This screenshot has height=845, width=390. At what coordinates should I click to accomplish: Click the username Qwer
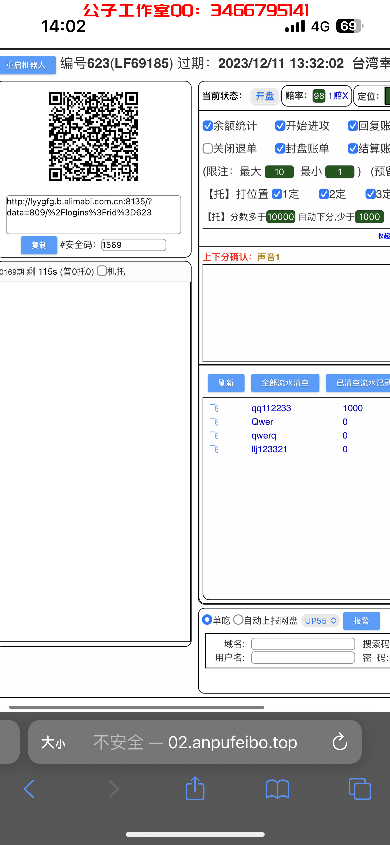click(262, 422)
